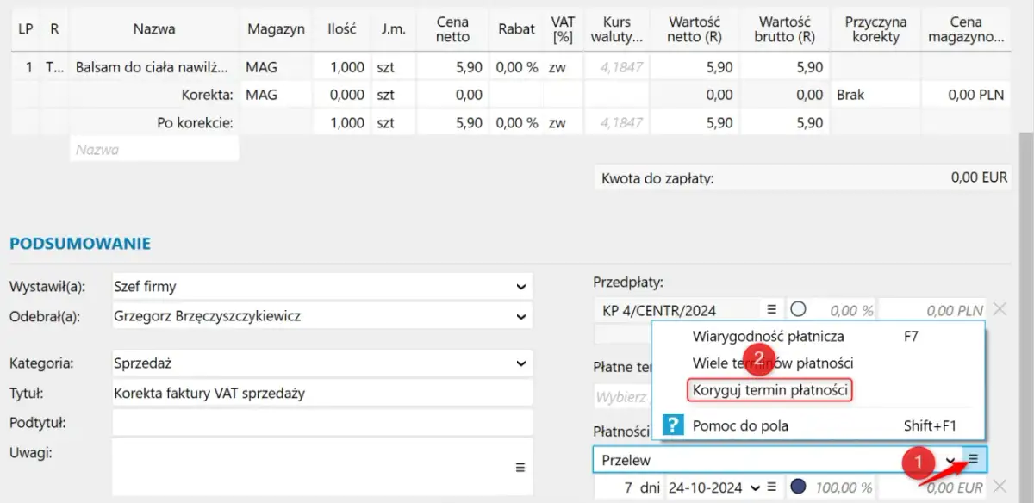Delete the 24-10-2024 payment row
The width and height of the screenshot is (1034, 503).
click(1000, 487)
